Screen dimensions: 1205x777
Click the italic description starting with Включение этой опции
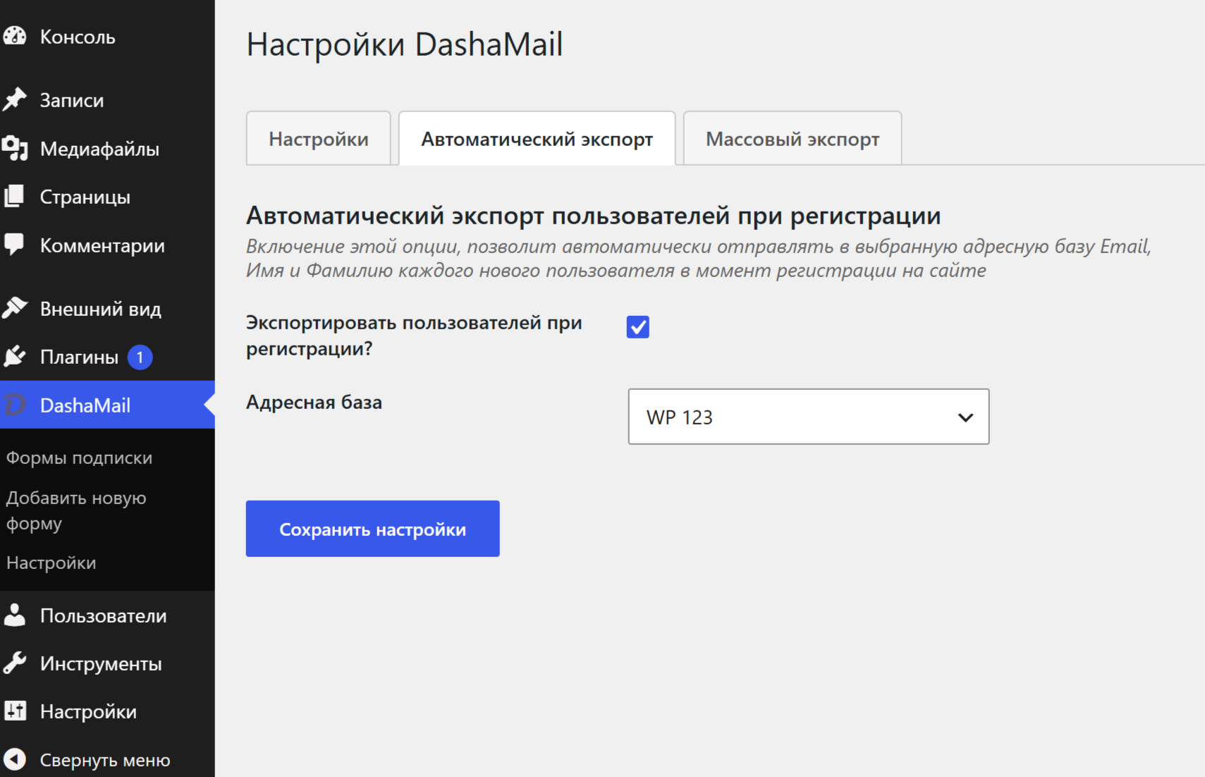[x=699, y=258]
